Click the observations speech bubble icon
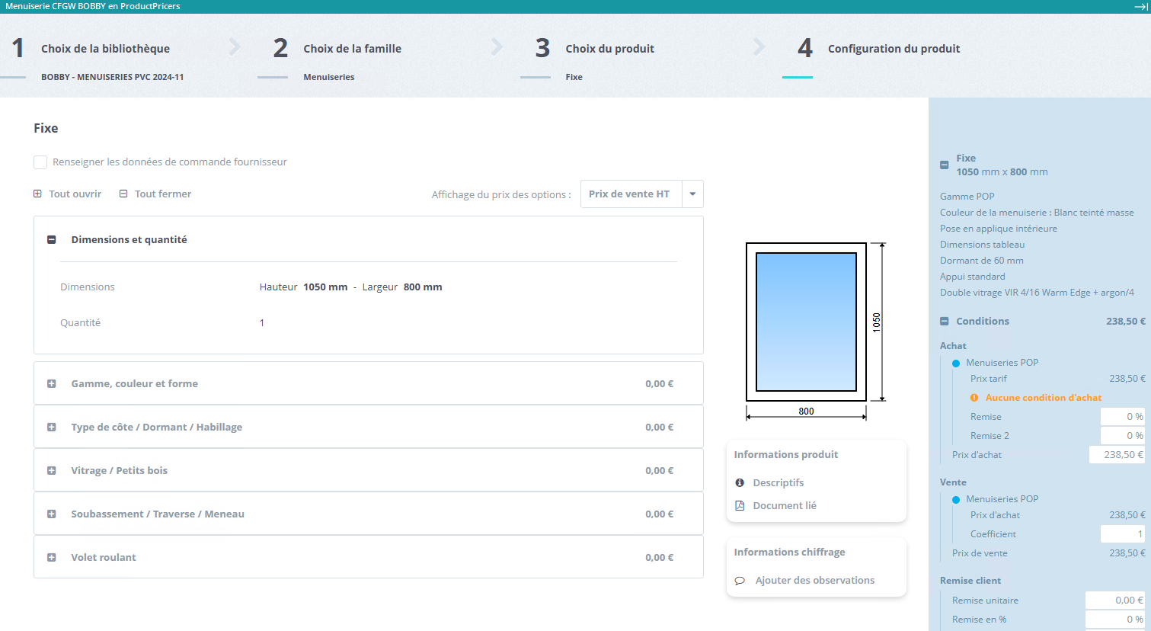The height and width of the screenshot is (631, 1151). 740,581
